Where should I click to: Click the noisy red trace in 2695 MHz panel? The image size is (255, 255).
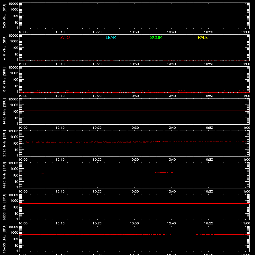(134, 142)
